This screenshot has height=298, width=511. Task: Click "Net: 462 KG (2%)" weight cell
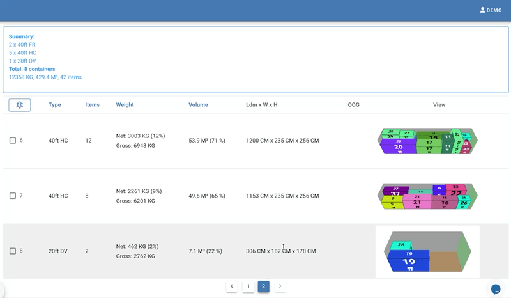click(x=137, y=246)
